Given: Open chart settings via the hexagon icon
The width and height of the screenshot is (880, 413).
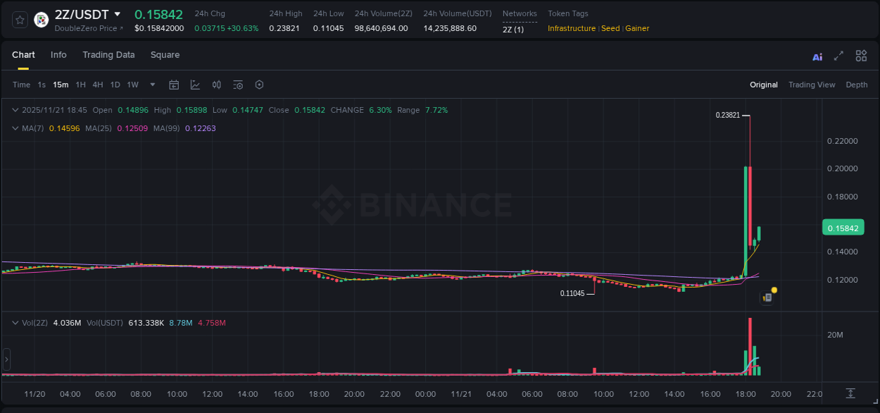Looking at the screenshot, I should pyautogui.click(x=259, y=85).
